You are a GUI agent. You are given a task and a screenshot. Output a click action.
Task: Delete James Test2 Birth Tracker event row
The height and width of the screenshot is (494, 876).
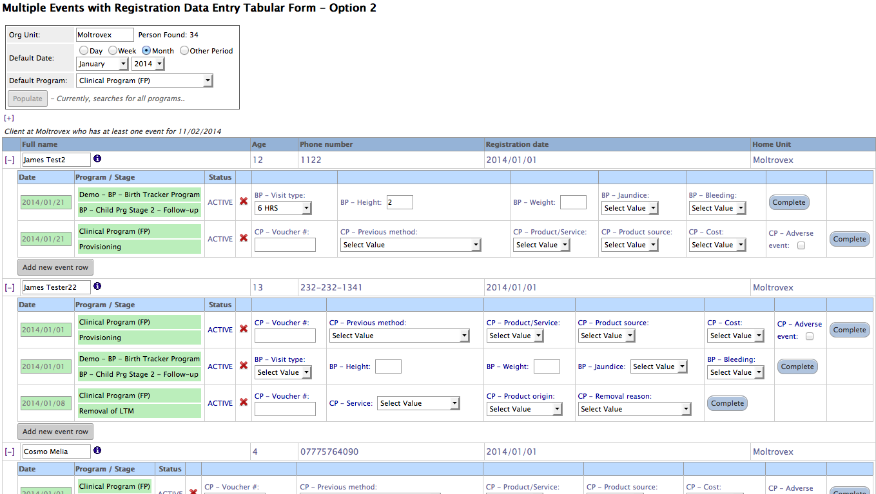(244, 202)
